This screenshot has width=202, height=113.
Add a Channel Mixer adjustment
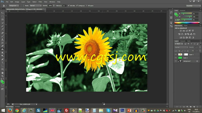pyautogui.click(x=191, y=34)
